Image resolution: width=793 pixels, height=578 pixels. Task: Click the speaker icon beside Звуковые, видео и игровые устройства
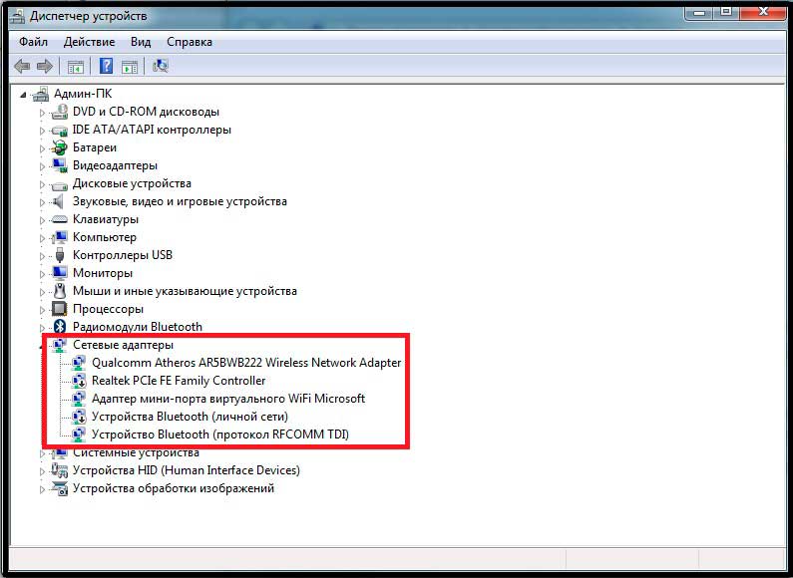point(59,201)
